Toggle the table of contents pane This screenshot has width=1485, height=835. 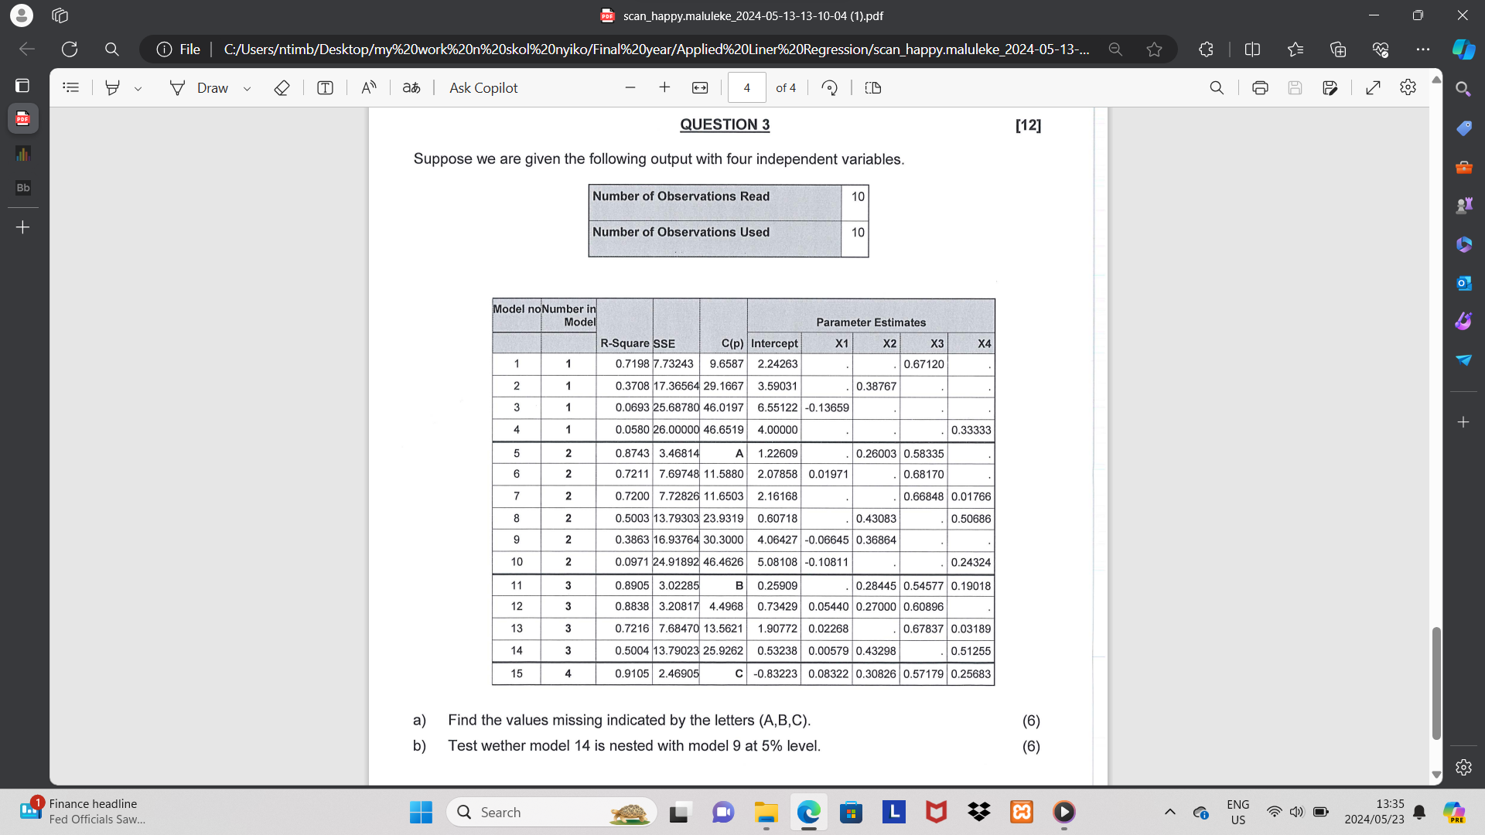click(x=71, y=88)
